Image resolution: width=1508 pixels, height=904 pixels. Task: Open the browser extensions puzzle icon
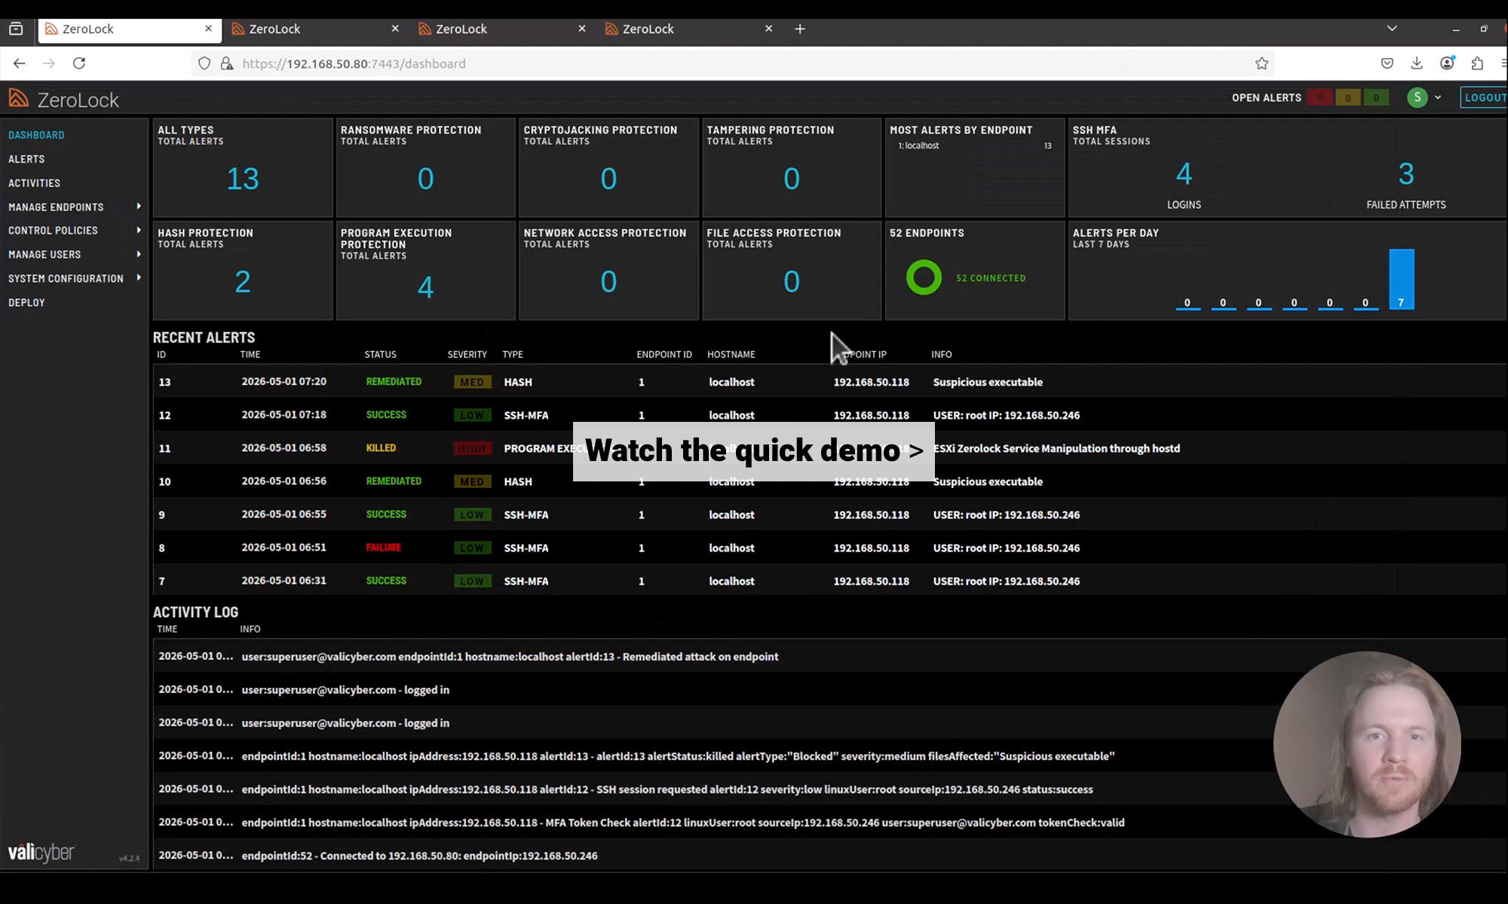(x=1477, y=63)
